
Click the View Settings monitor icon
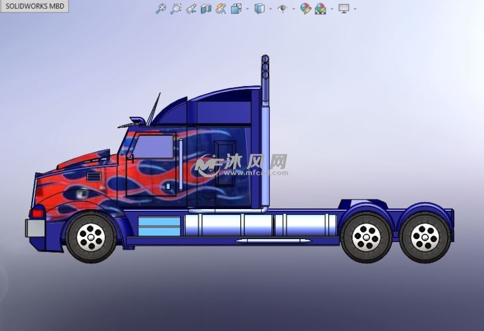344,9
